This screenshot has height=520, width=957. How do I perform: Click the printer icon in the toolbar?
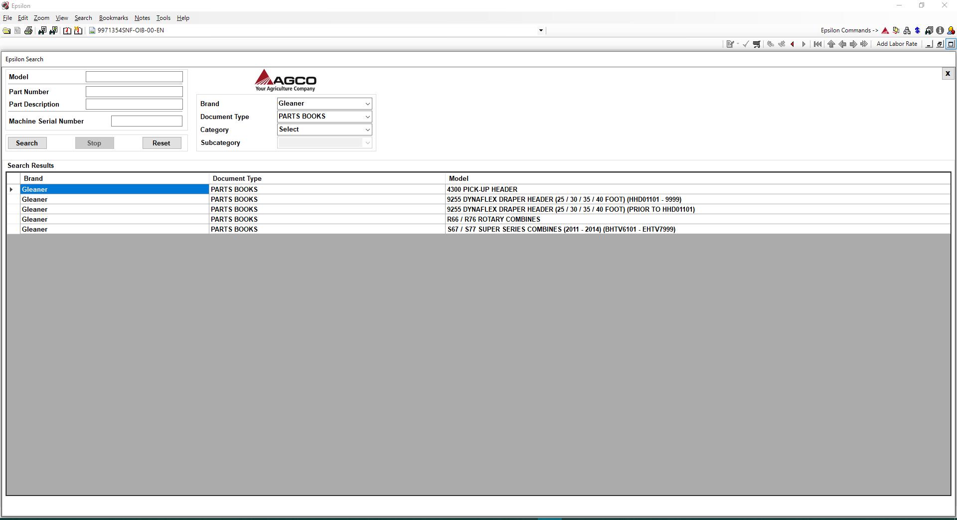point(28,30)
